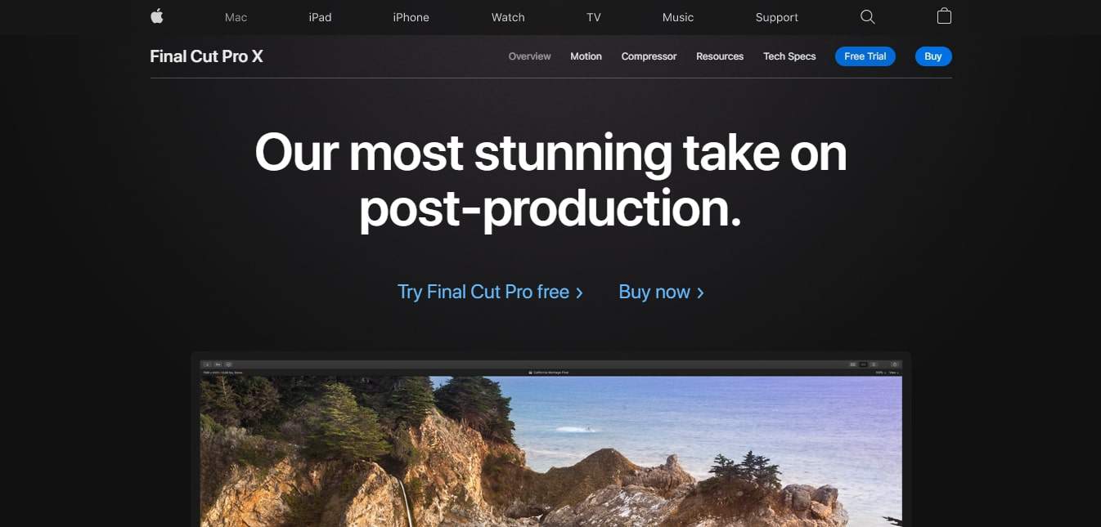Open the Resources tab
The height and width of the screenshot is (527, 1101).
click(720, 56)
